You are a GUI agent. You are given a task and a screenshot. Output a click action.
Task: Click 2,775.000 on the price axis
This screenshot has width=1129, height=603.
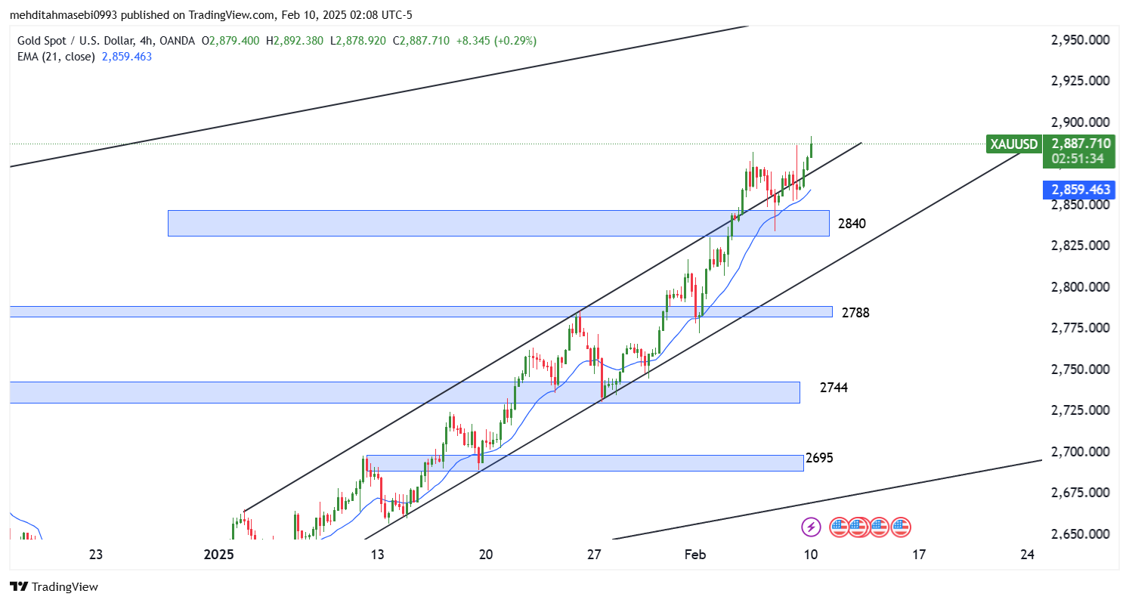[1081, 328]
